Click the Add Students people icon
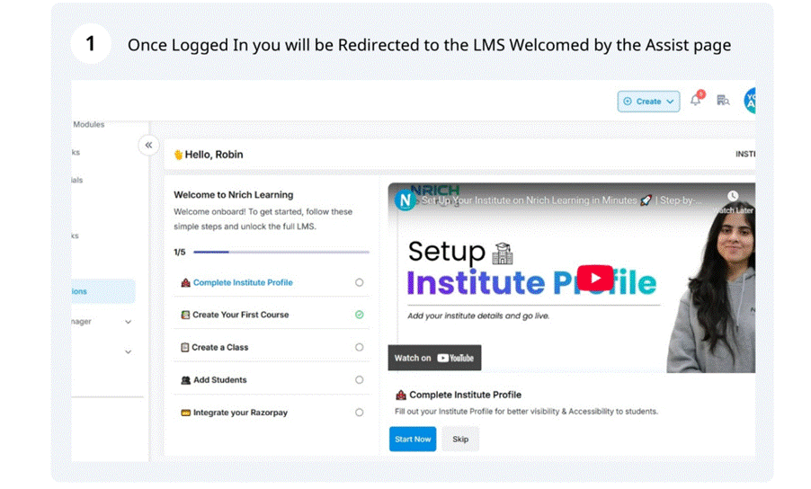The image size is (811, 489). point(185,380)
